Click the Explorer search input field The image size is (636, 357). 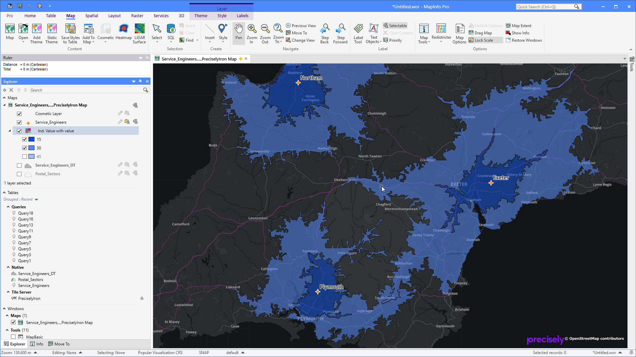click(x=86, y=90)
